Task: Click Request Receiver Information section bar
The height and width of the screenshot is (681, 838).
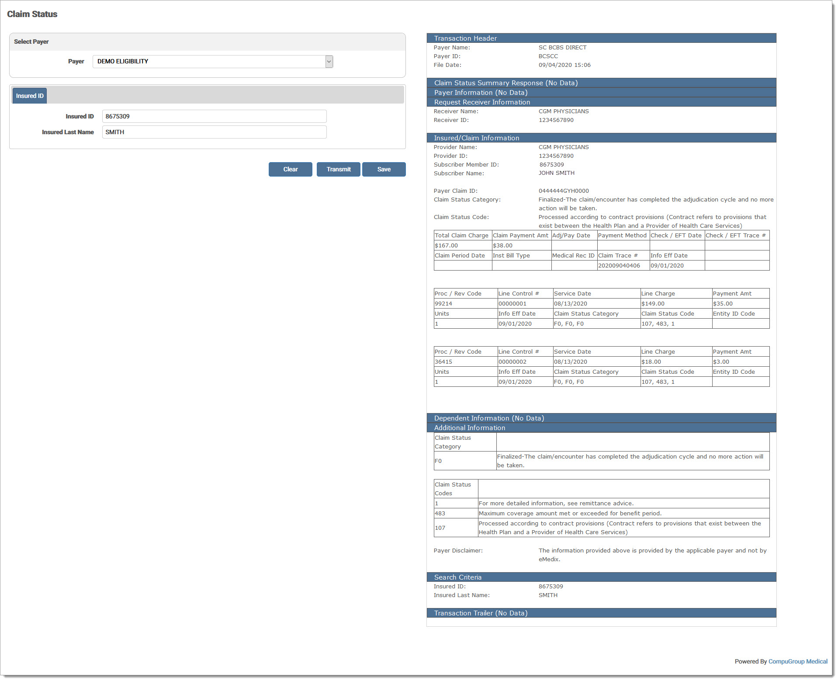Action: click(x=601, y=102)
